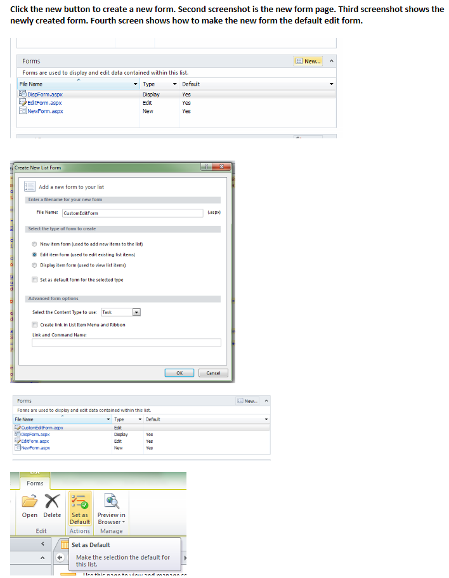The height and width of the screenshot is (578, 449).
Task: Click the DispForm.aspx icon in second Forms table
Action: [17, 434]
